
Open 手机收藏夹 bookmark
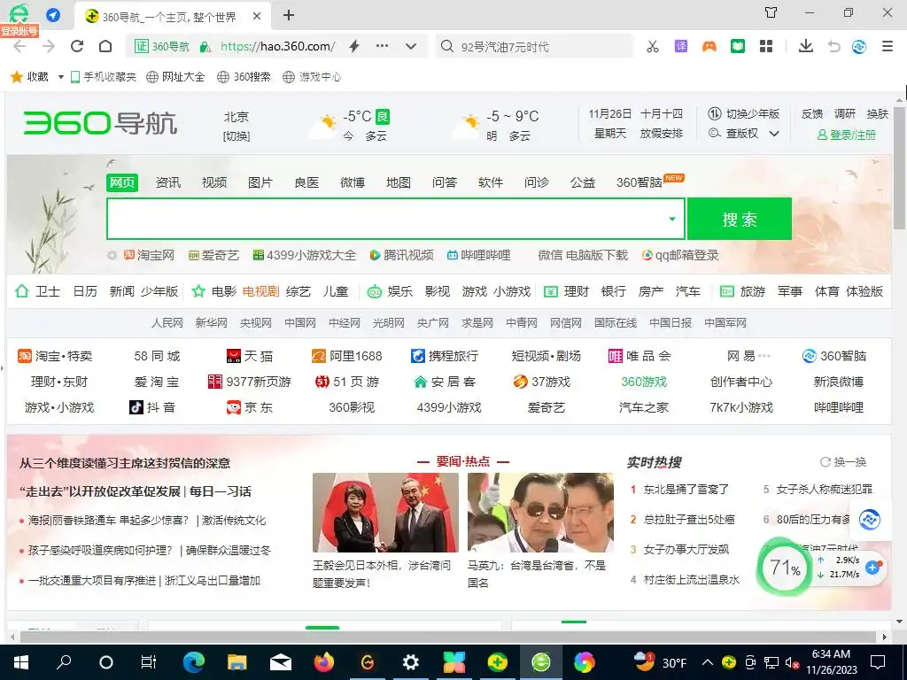coord(103,76)
